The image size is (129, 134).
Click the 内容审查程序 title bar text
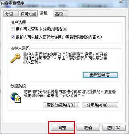[x=12, y=3]
